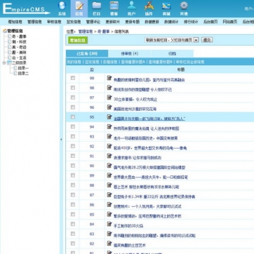
Task: Select 目录一 under 二级目录
Action: pyautogui.click(x=23, y=68)
